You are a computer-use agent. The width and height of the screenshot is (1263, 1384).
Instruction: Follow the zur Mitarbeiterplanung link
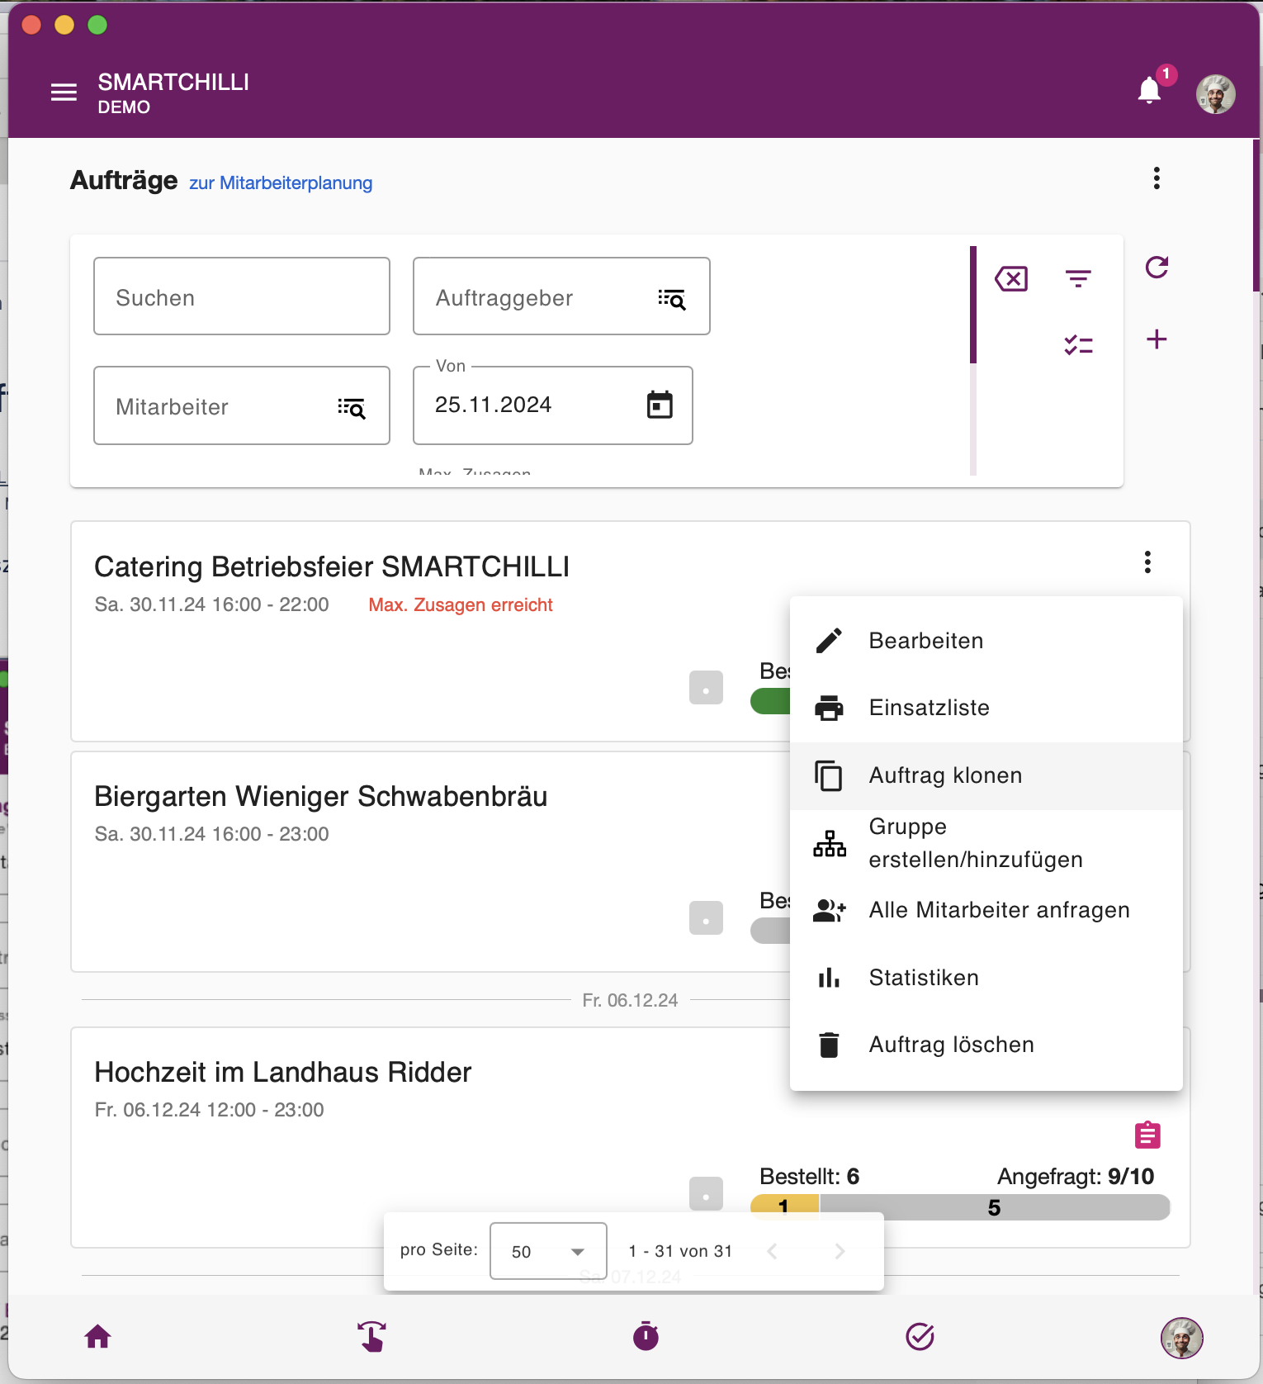(281, 182)
